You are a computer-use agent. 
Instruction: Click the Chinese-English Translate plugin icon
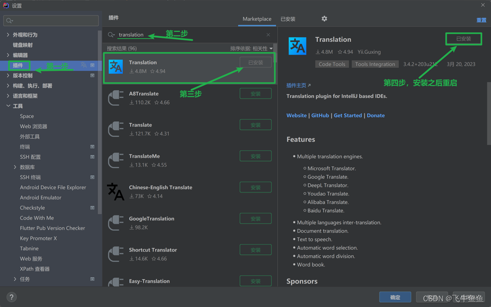116,191
